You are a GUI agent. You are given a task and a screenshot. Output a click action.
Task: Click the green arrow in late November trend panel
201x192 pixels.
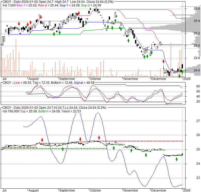(x=146, y=155)
